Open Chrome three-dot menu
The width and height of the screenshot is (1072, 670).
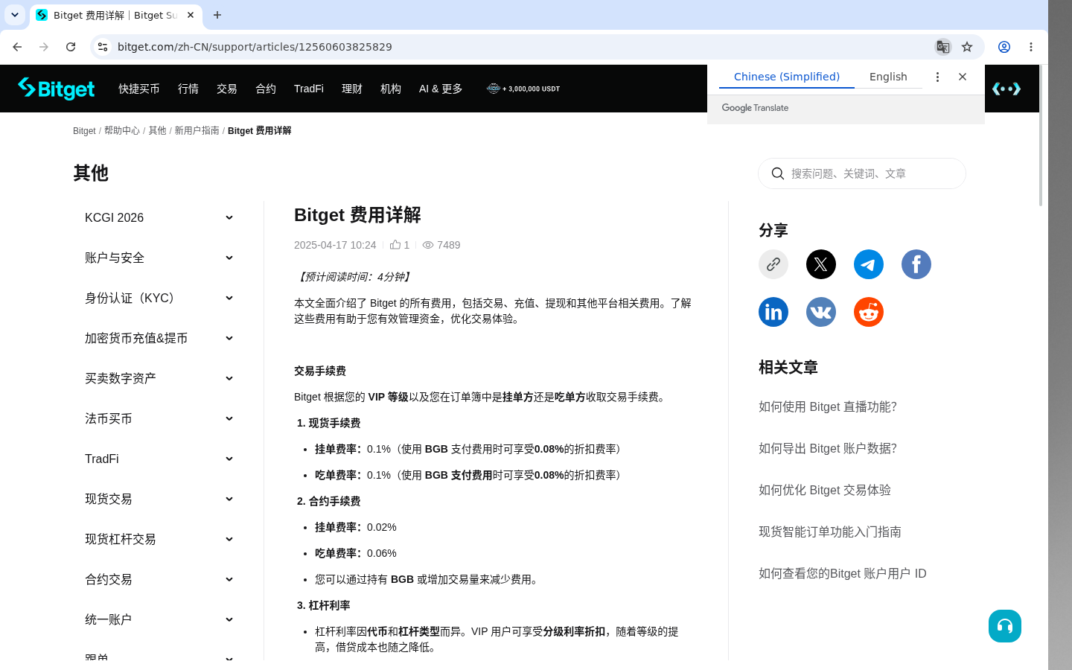(x=1031, y=47)
